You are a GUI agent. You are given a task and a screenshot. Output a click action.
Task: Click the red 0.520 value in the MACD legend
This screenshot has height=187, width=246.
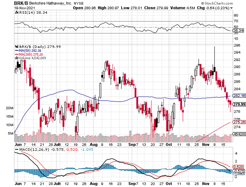coord(72,149)
